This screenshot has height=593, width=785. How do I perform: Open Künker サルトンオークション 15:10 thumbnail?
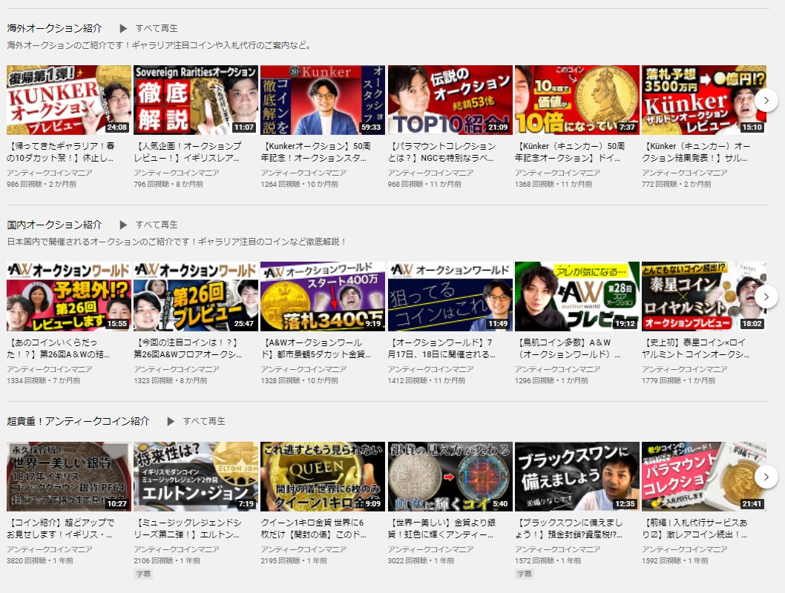[704, 100]
